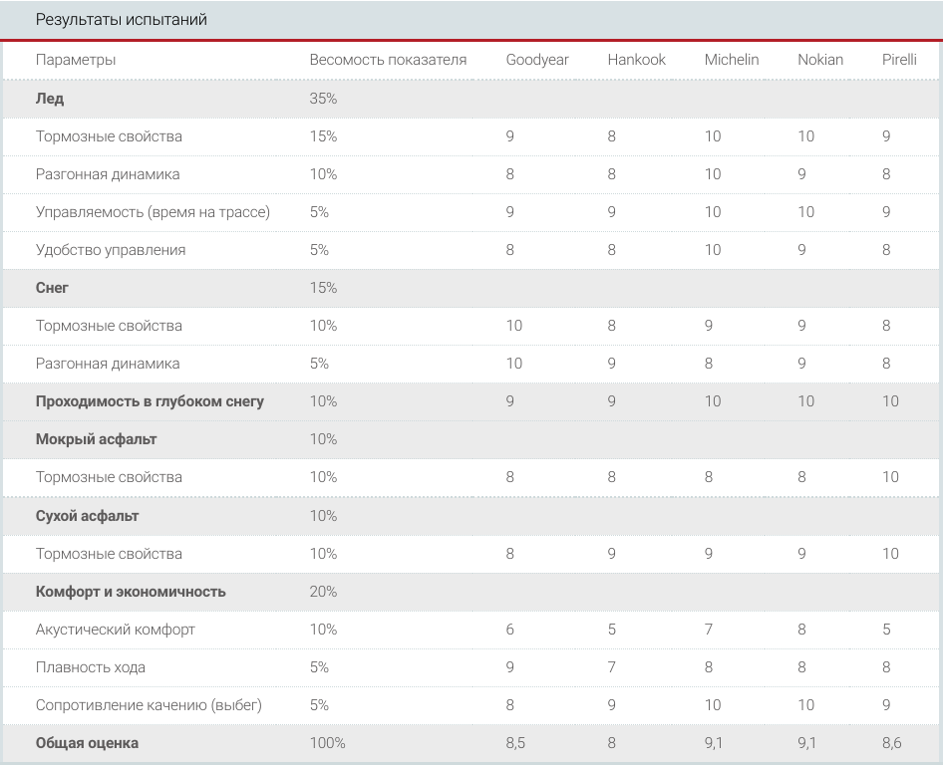Select the 15% weight for Снег
Viewport: 944px width, 765px height.
(323, 288)
